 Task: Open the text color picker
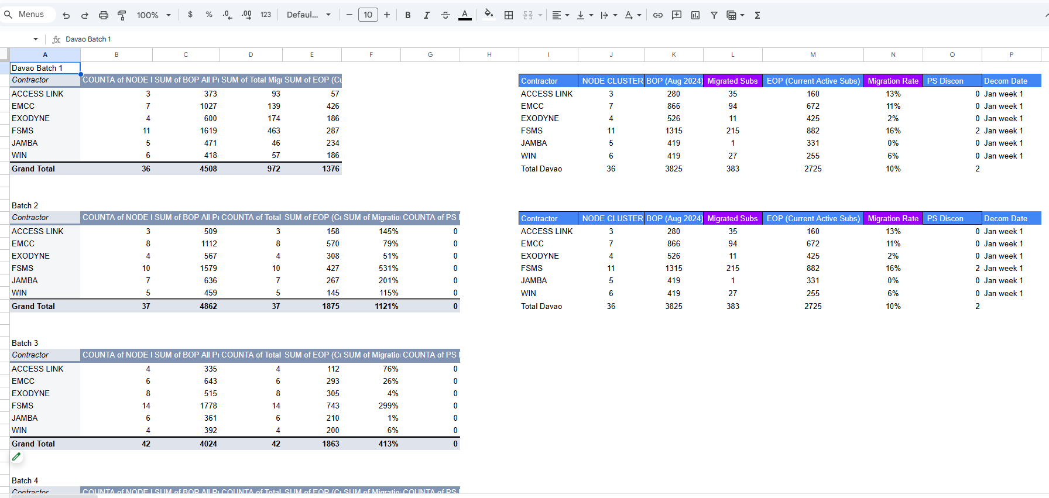coord(465,15)
